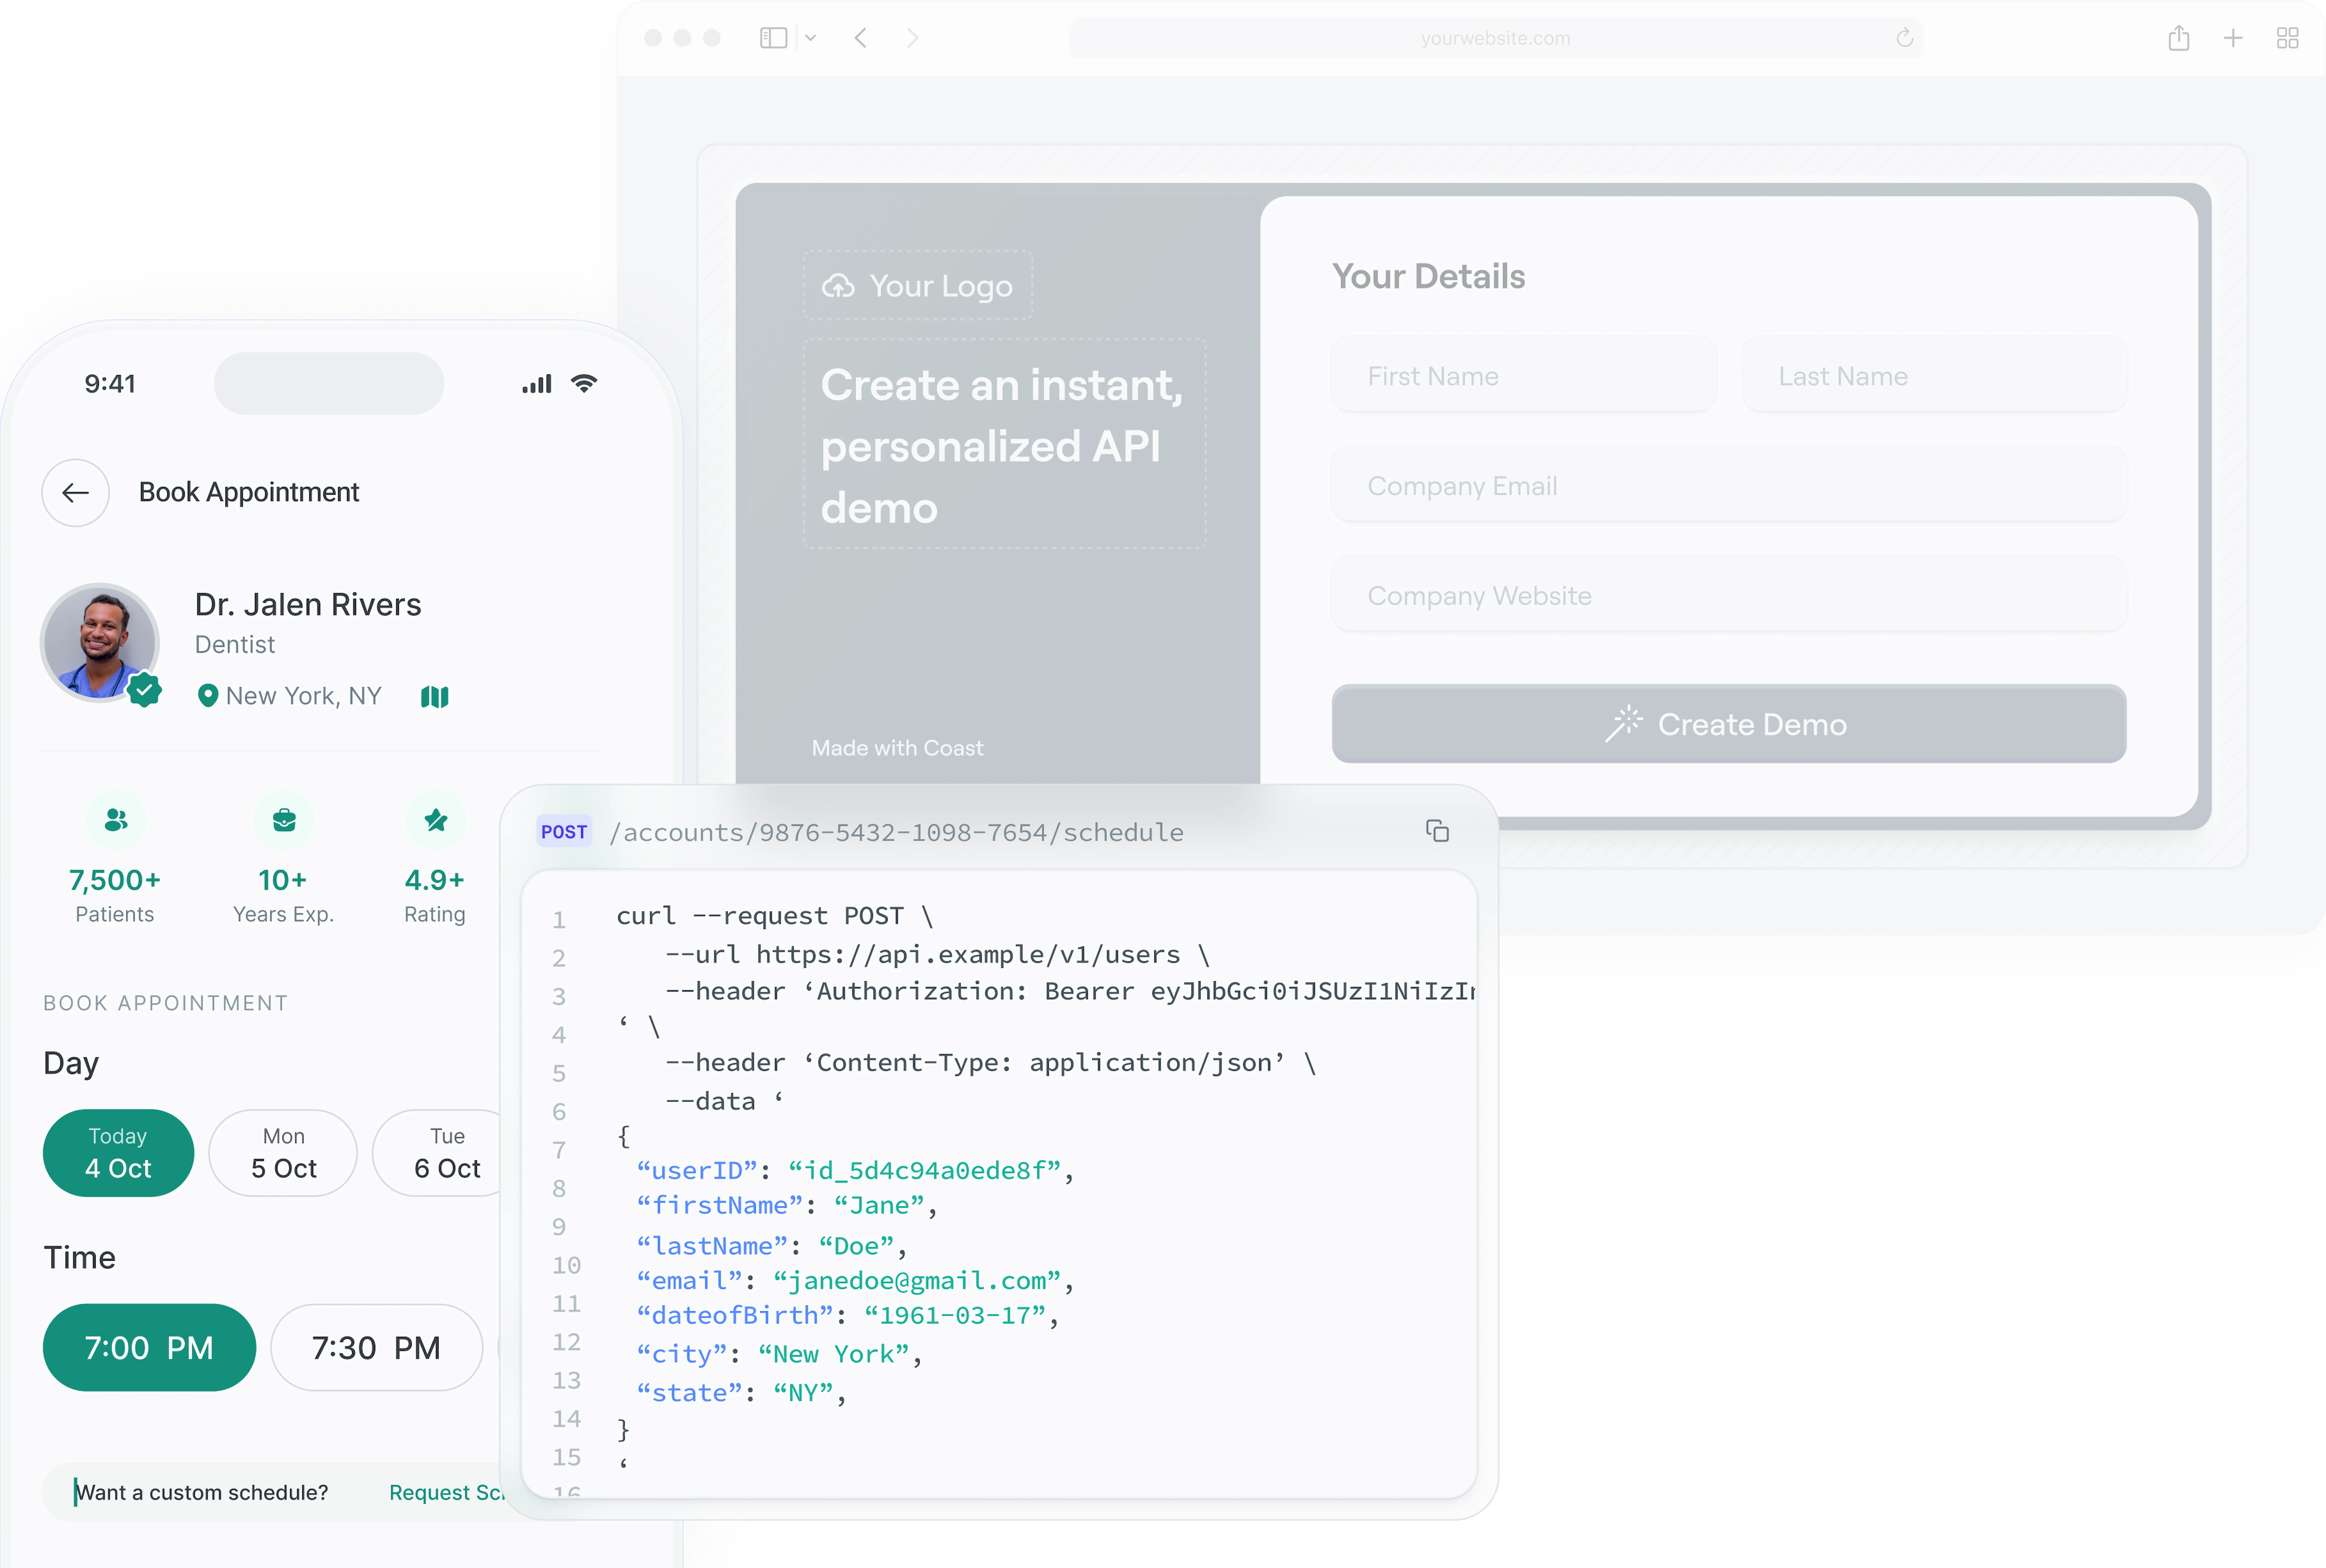The image size is (2326, 1568).
Task: Click the 'Dentist' specialty label
Action: point(235,645)
